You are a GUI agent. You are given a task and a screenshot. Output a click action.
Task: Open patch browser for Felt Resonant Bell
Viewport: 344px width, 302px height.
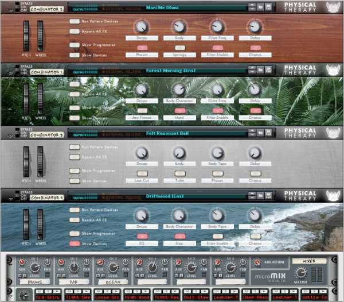[x=260, y=133]
